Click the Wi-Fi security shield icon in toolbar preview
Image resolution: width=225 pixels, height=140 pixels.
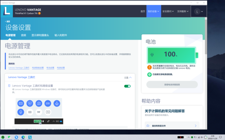30,103
